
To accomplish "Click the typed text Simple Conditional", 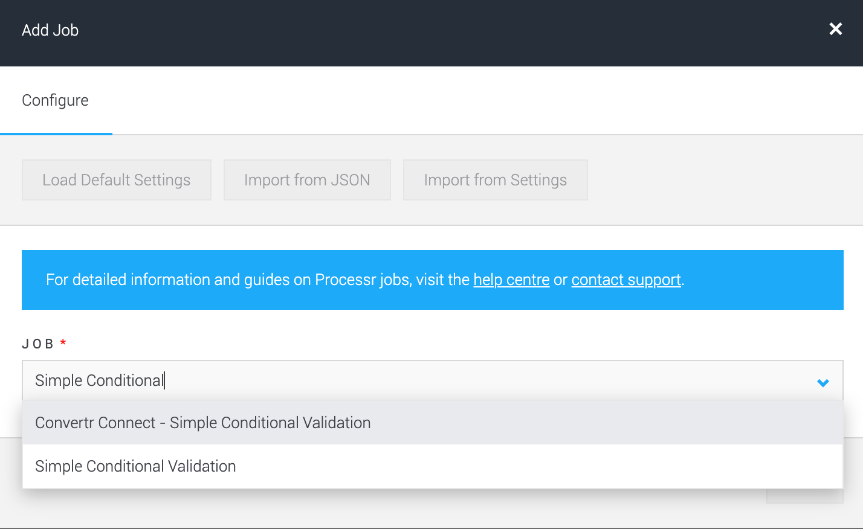I will pos(99,380).
